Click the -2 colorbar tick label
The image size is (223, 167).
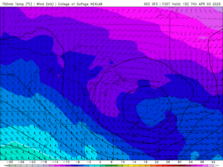pyautogui.click(x=89, y=162)
